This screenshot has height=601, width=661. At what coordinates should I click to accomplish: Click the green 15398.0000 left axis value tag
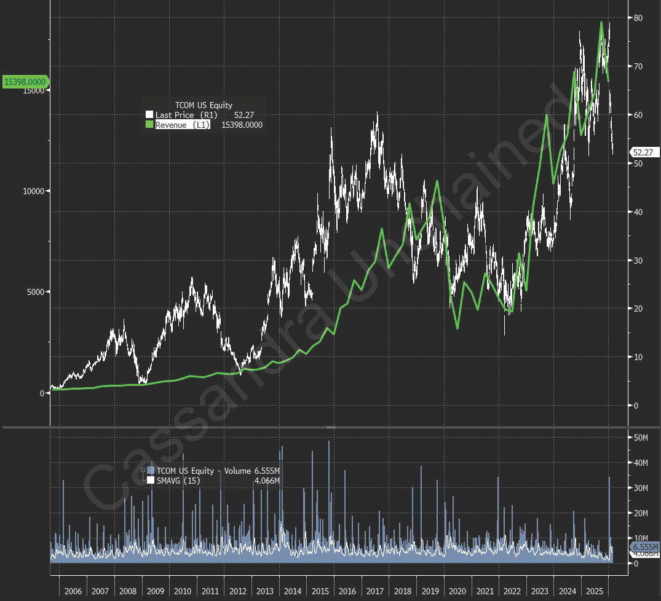[25, 81]
